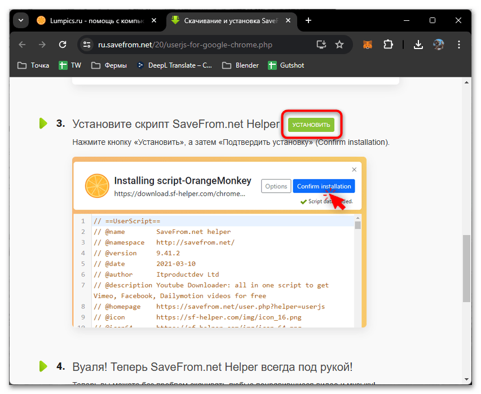Open the Chrome profile avatar
Screen dimensions: 481x394
438,45
